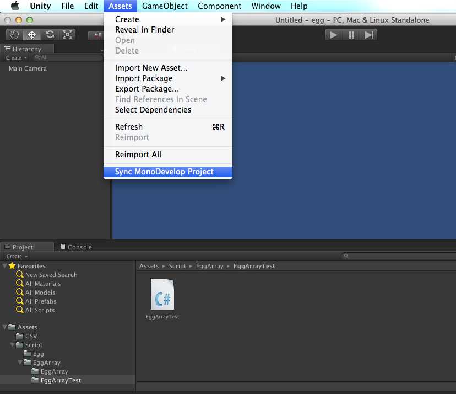This screenshot has height=394, width=456.
Task: Click Script in the breadcrumb path
Action: 177,266
